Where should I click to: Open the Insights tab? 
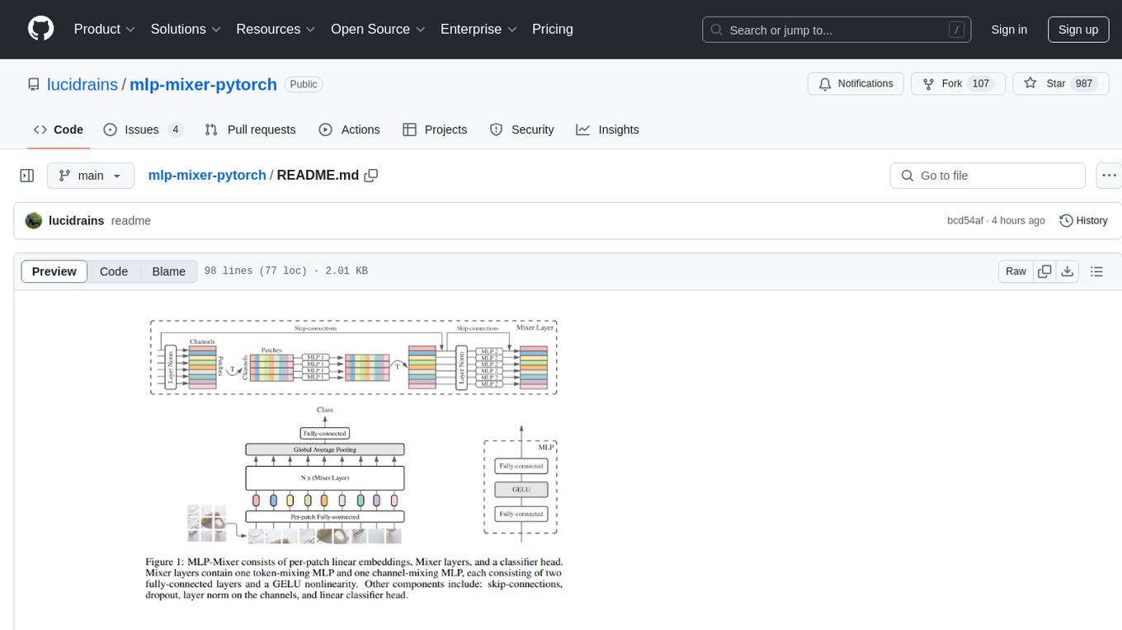click(x=607, y=129)
